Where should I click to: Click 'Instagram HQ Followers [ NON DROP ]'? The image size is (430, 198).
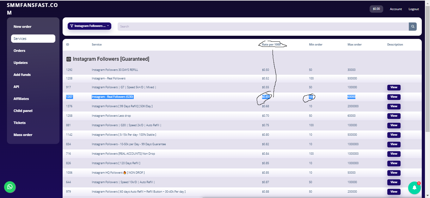[118, 173]
